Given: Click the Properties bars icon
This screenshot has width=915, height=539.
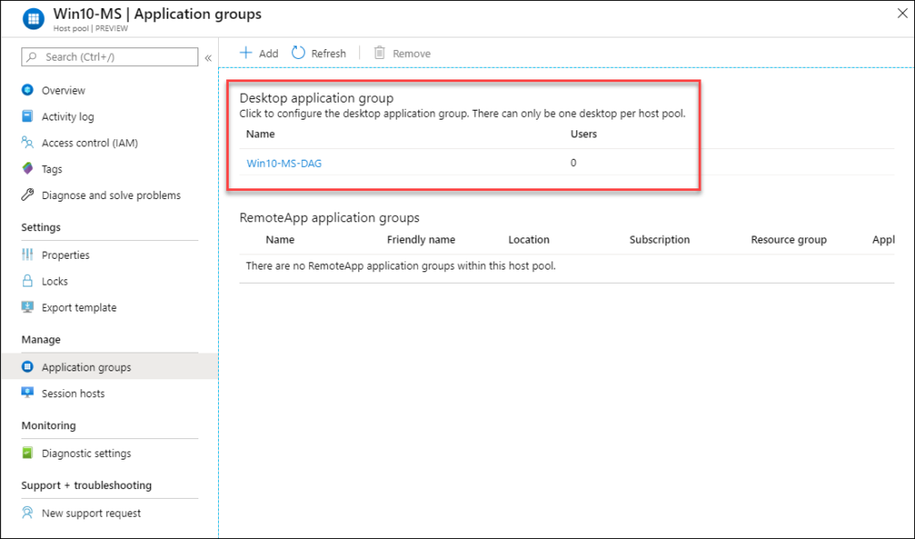Looking at the screenshot, I should (28, 254).
